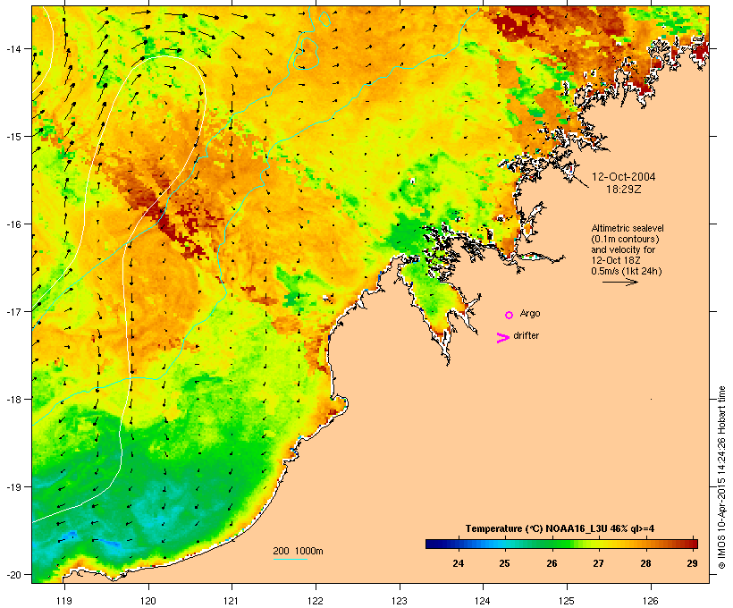Click the longitude axis label 125
733x608 pixels.
(567, 601)
